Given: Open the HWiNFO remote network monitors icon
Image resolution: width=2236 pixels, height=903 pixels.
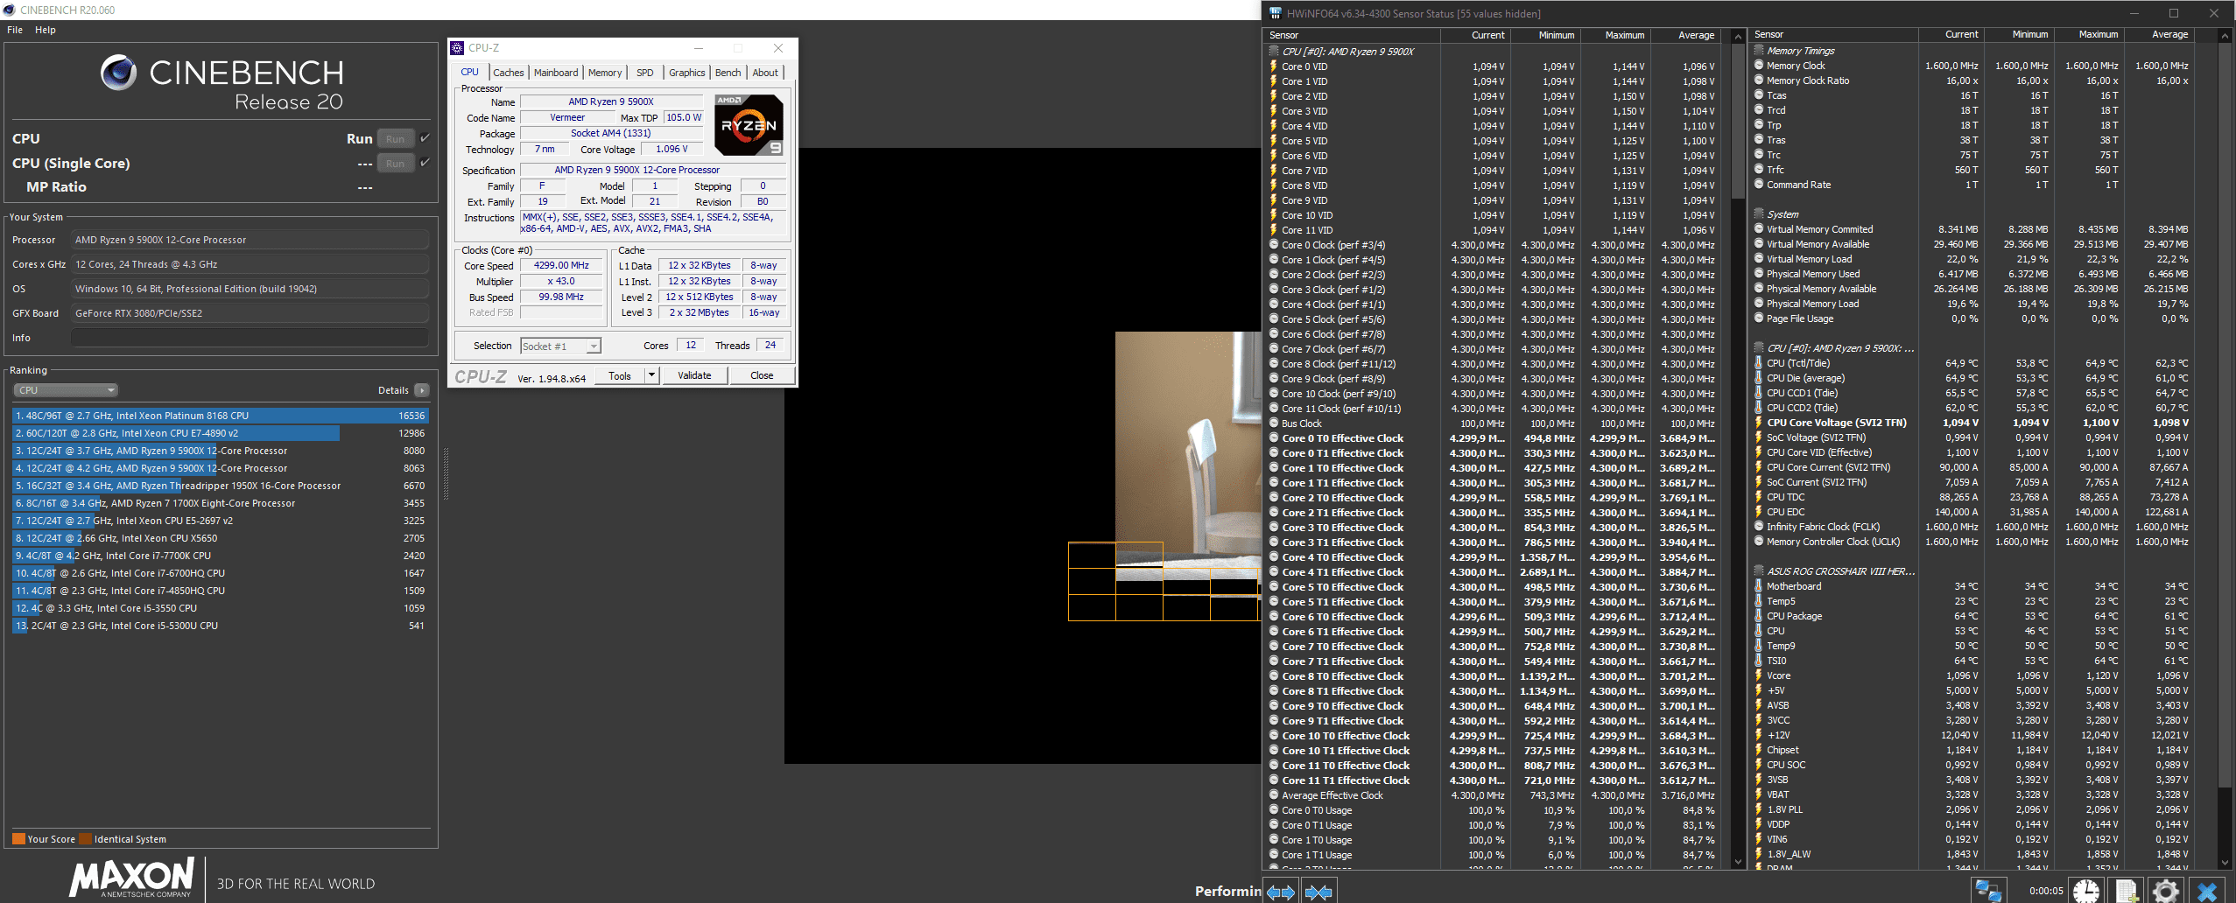Looking at the screenshot, I should (1988, 891).
